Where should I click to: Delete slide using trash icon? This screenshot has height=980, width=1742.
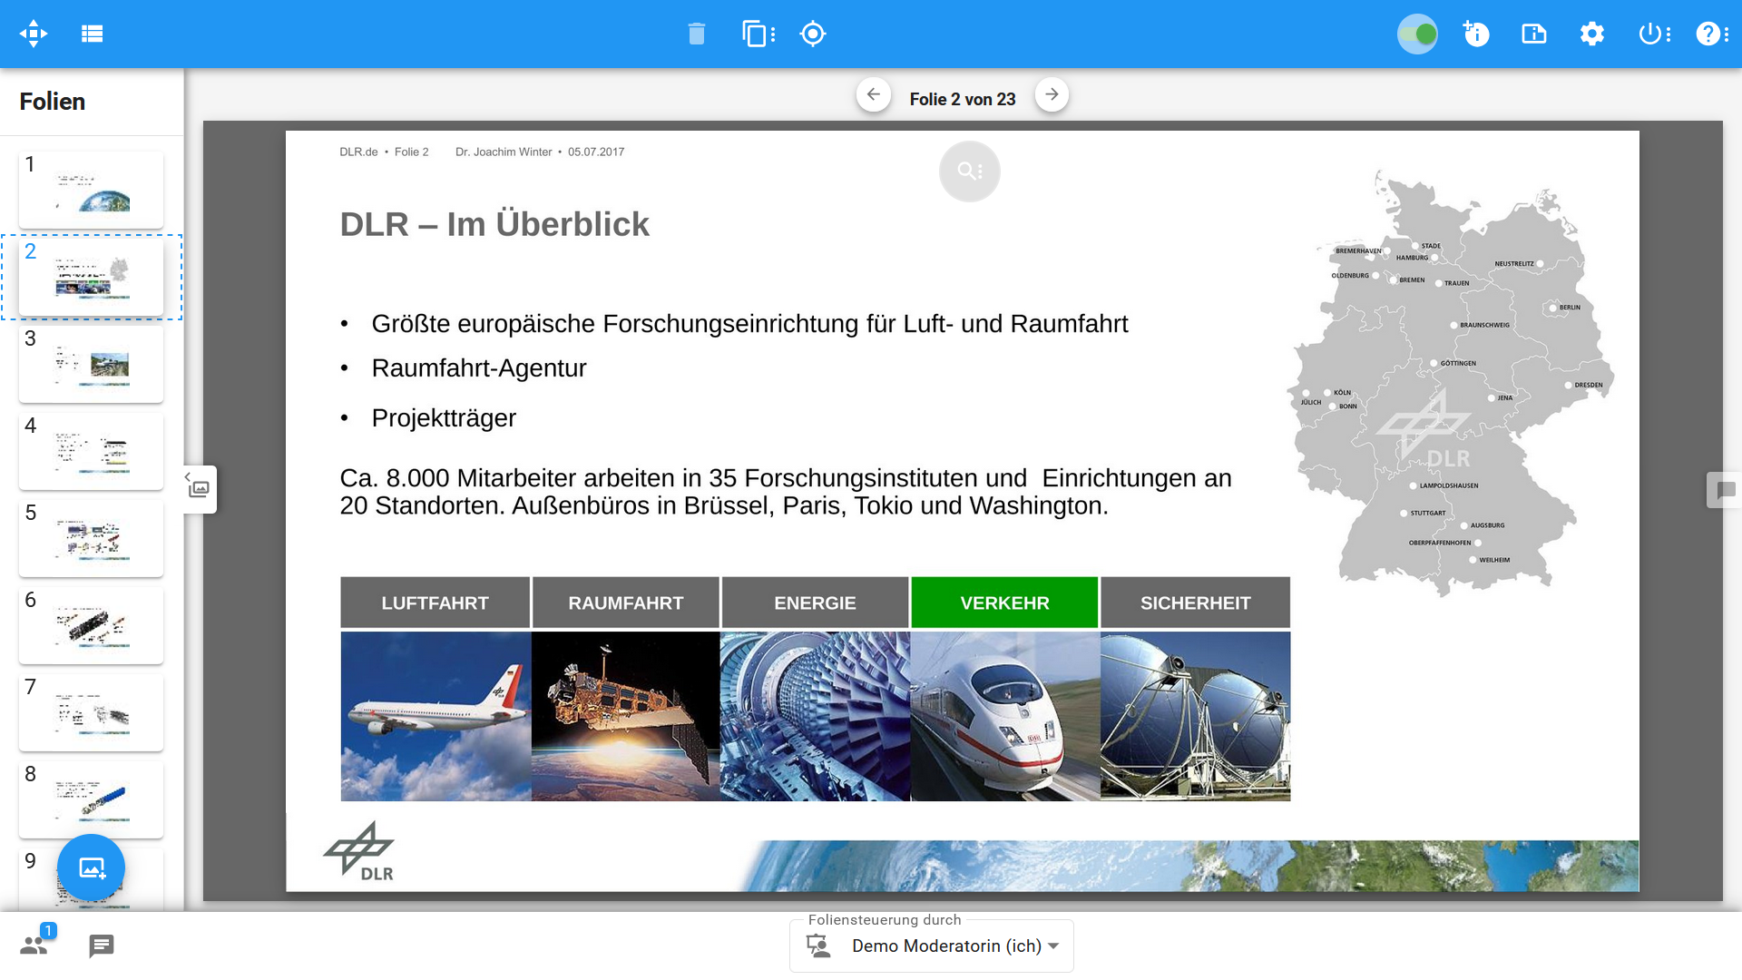point(696,34)
